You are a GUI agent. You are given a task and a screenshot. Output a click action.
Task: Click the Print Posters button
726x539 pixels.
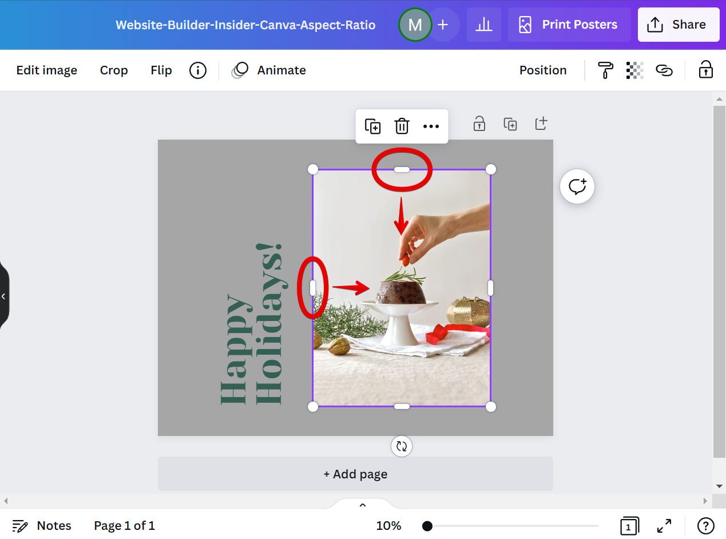[x=569, y=25]
